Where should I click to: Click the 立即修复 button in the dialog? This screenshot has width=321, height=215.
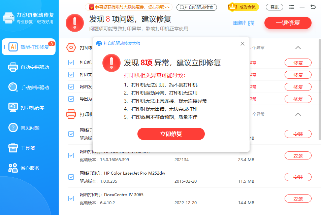[171, 134]
